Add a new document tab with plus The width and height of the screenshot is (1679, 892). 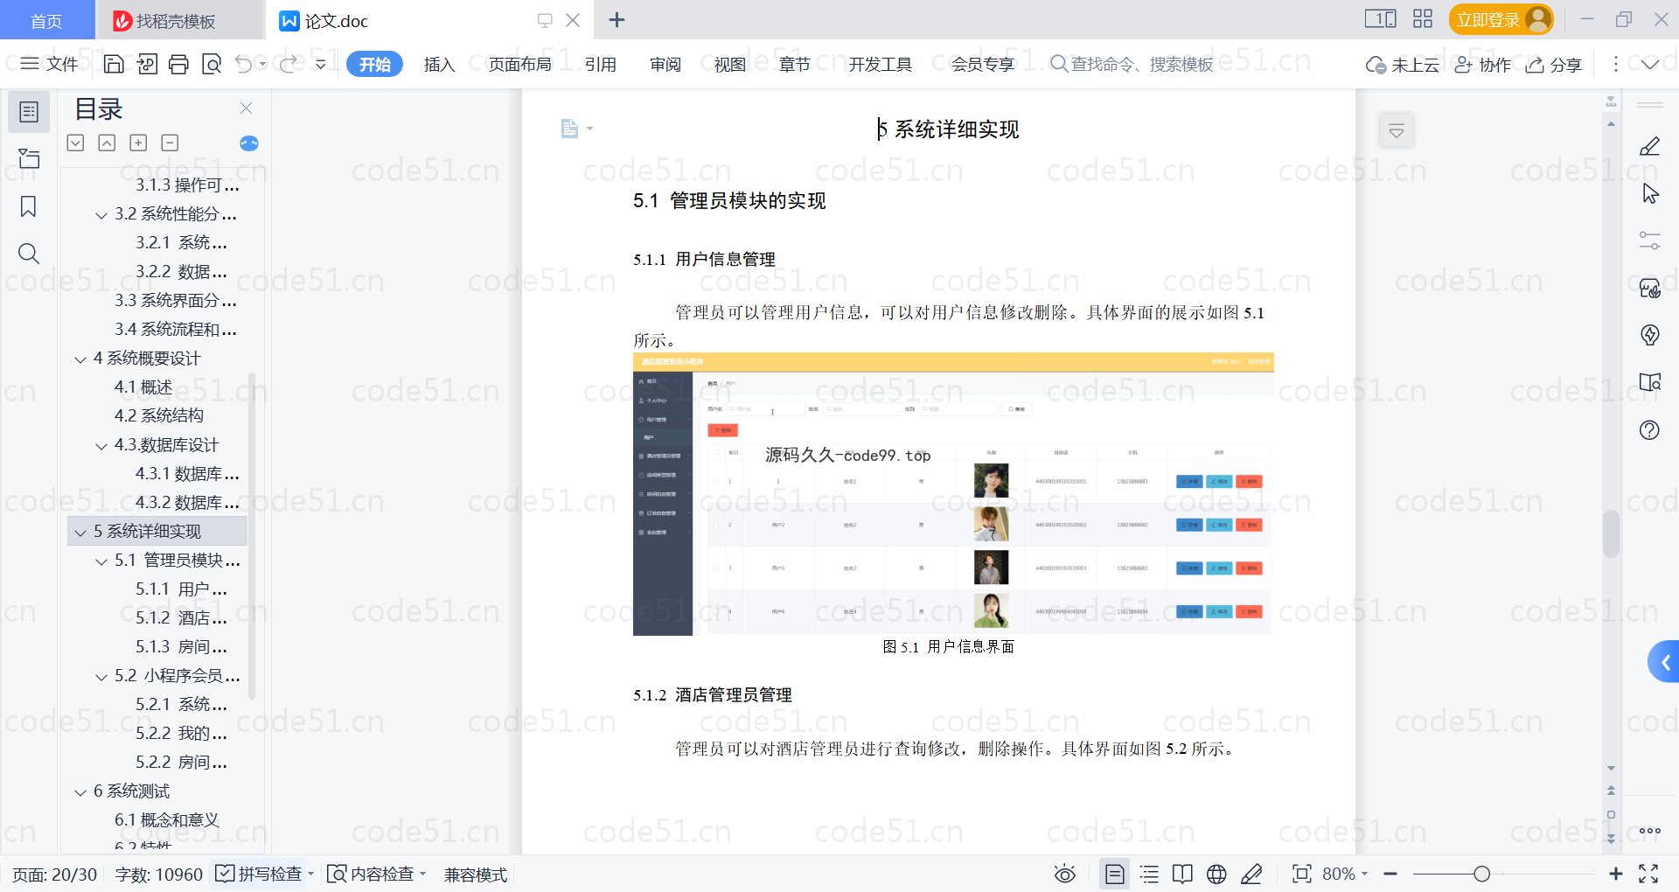tap(617, 19)
